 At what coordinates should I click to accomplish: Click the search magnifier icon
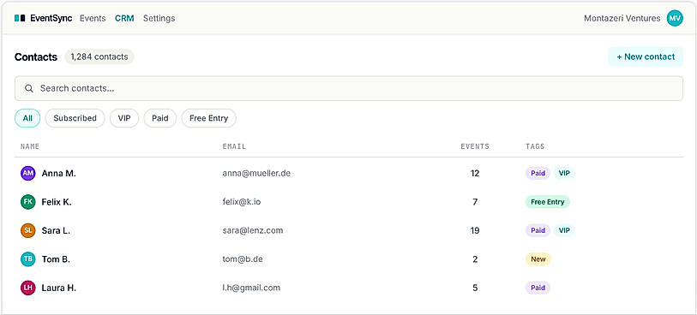29,88
